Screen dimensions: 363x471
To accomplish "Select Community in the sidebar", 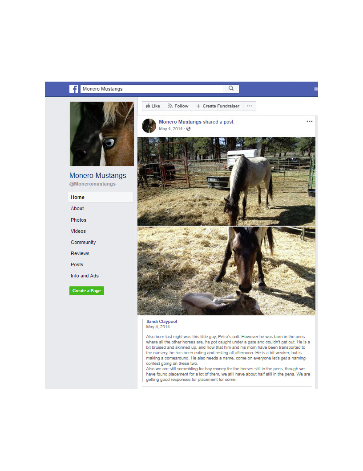I will click(x=83, y=242).
